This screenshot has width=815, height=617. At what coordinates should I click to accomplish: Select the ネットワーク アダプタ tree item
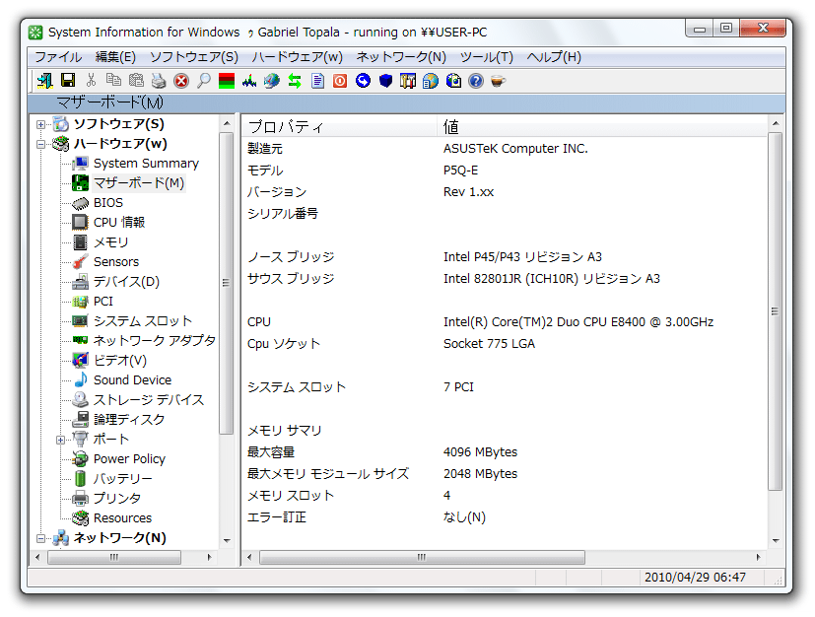(155, 340)
